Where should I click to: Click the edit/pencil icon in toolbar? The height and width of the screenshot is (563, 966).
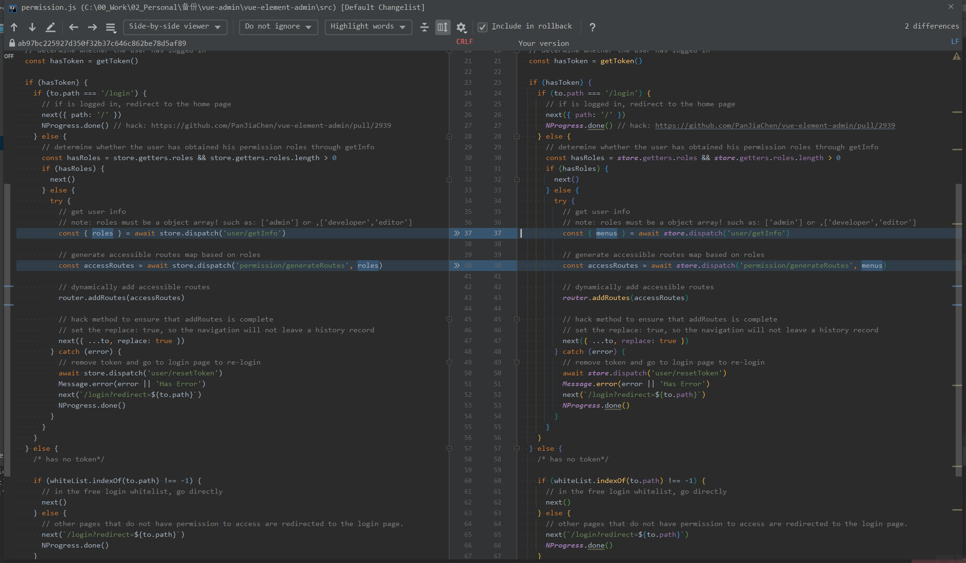click(51, 26)
